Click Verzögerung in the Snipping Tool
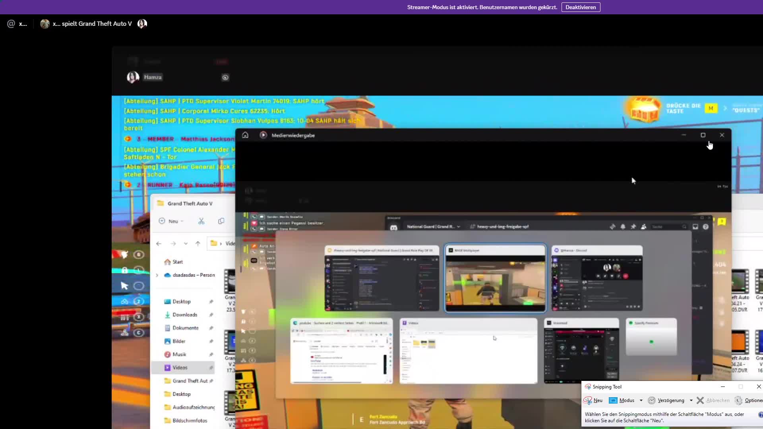The height and width of the screenshot is (429, 763). (666, 400)
